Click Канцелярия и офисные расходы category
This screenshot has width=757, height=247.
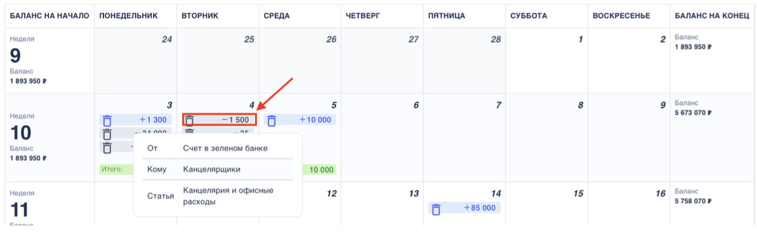click(x=229, y=196)
